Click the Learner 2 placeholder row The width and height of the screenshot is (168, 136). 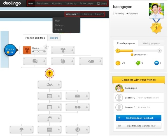click(x=139, y=98)
